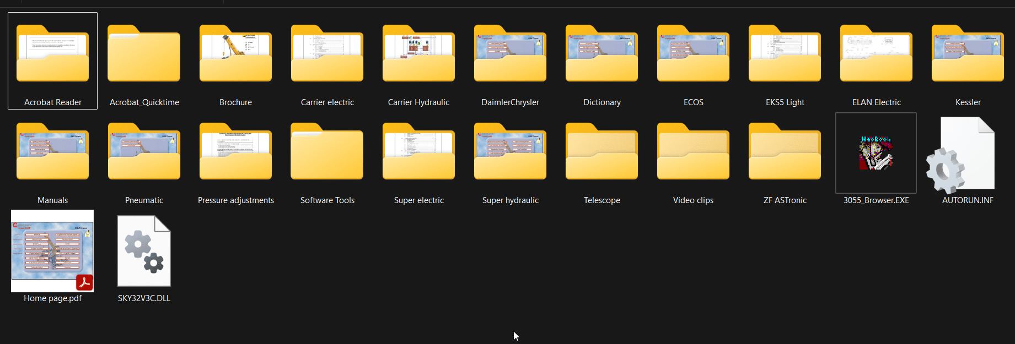Click the 'Home page.pdf' file name
1015x344 pixels.
pyautogui.click(x=53, y=298)
